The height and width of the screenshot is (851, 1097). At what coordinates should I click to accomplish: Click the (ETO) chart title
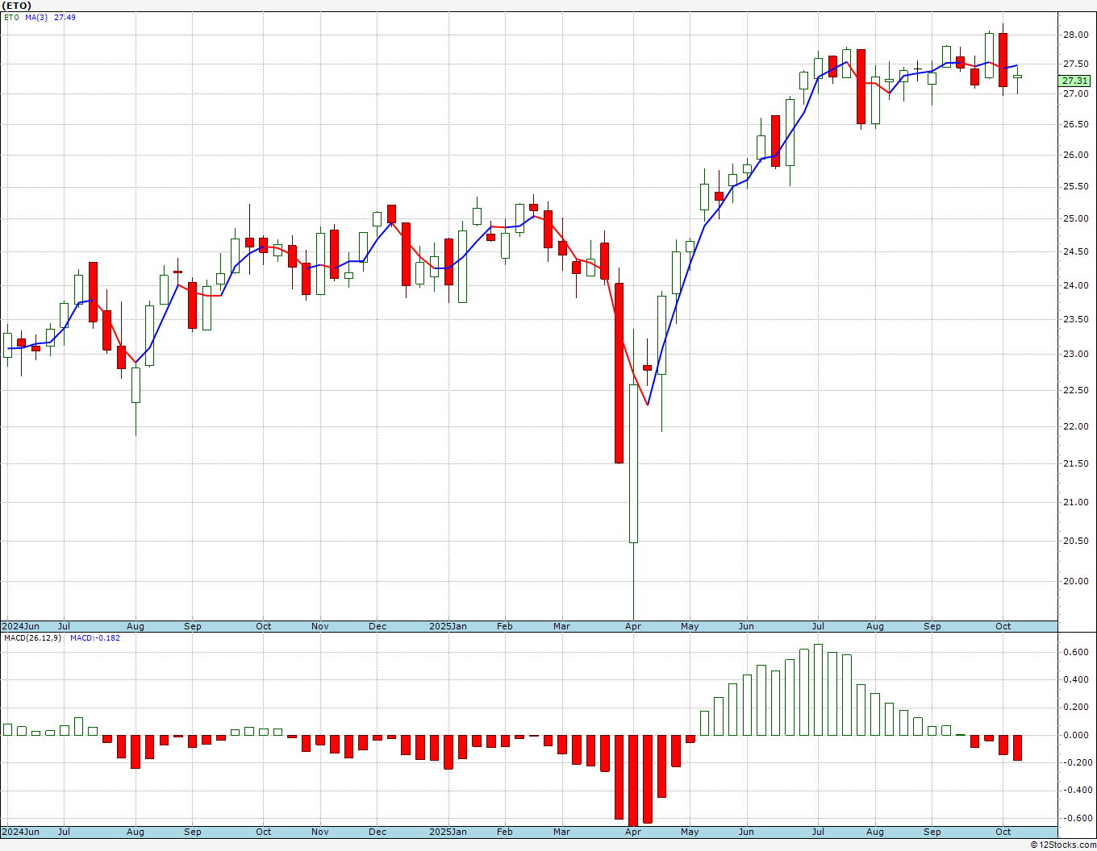point(16,6)
